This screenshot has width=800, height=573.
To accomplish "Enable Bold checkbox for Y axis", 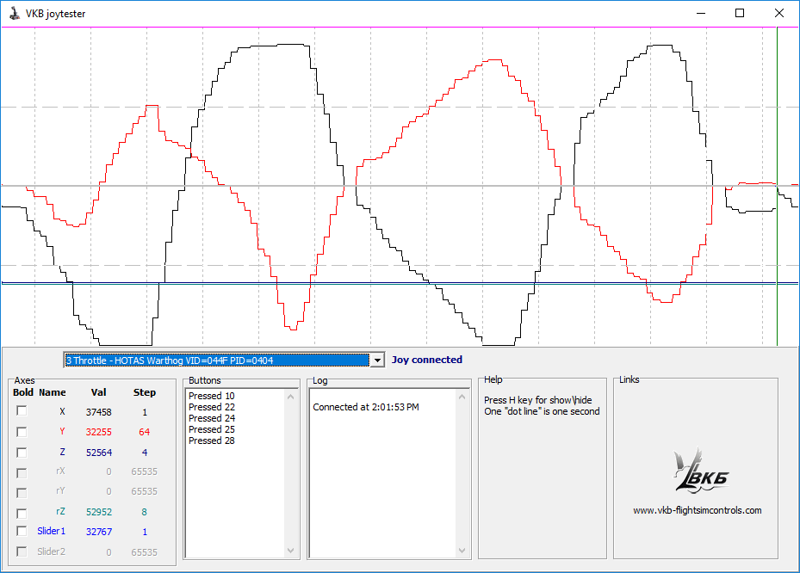I will click(x=22, y=432).
